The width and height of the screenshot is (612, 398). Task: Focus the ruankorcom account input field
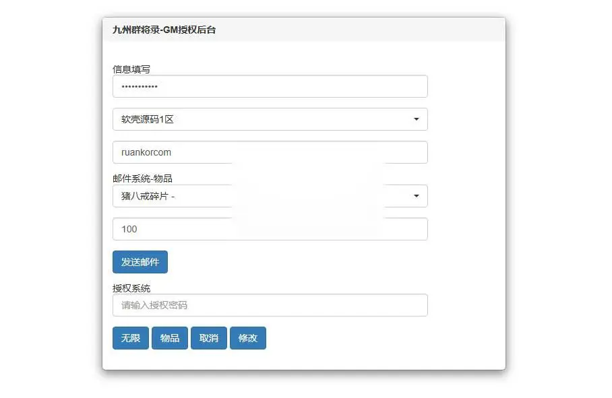click(x=270, y=152)
